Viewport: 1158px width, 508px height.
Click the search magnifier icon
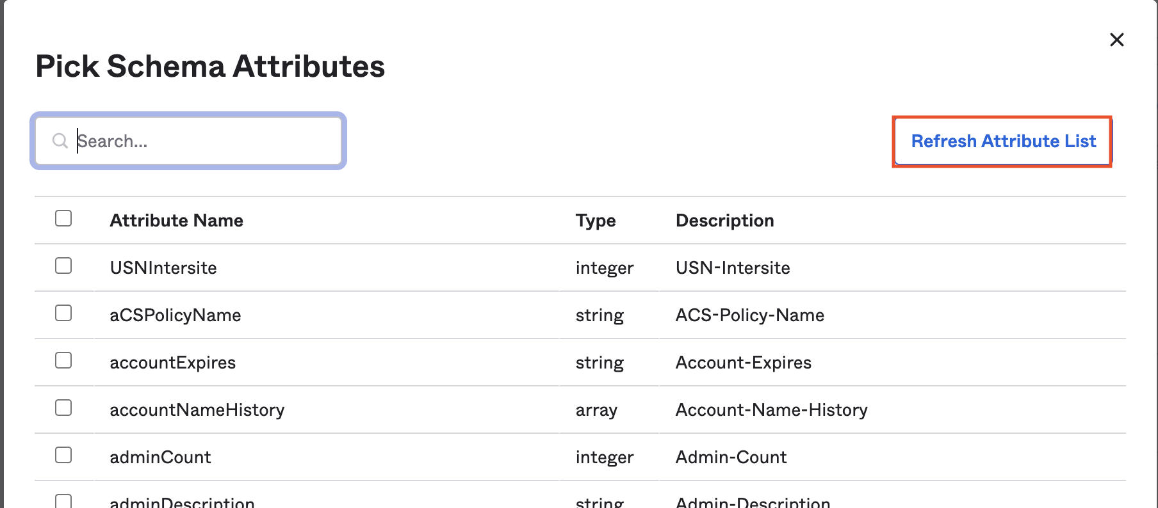coord(60,141)
